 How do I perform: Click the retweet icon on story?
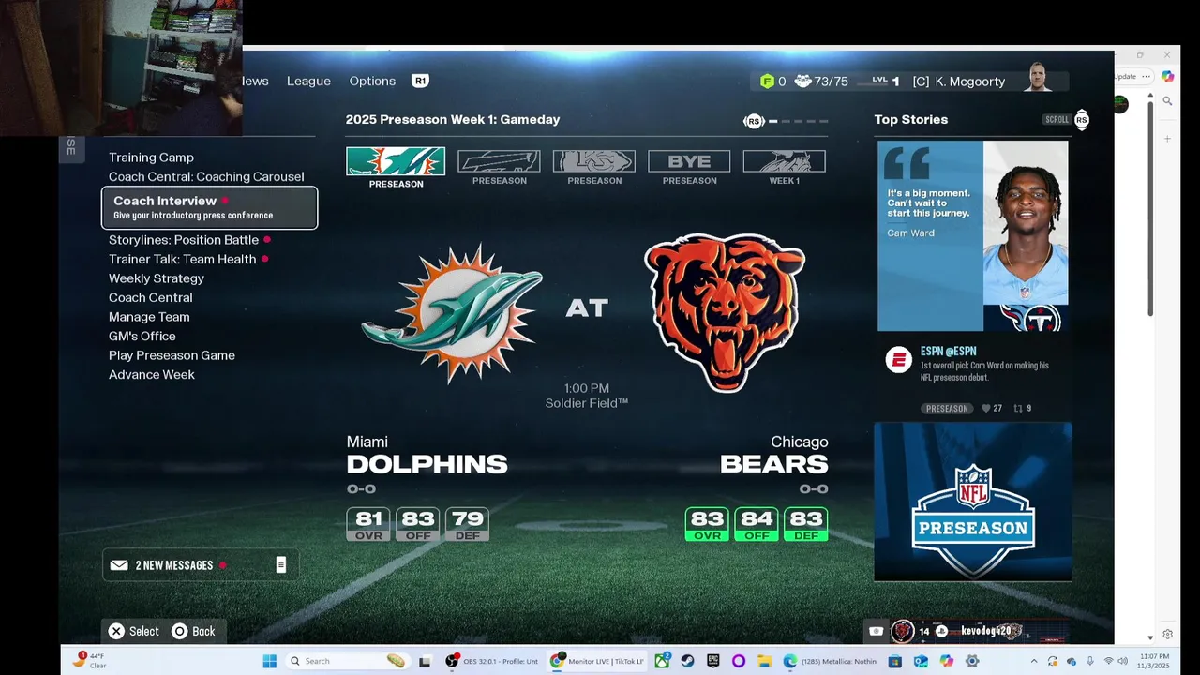click(1017, 409)
